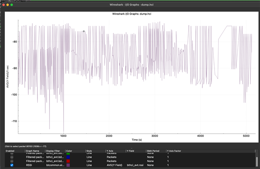260x169 pixels.
Task: Select display filter in red swatch row
Action: [x=55, y=161]
